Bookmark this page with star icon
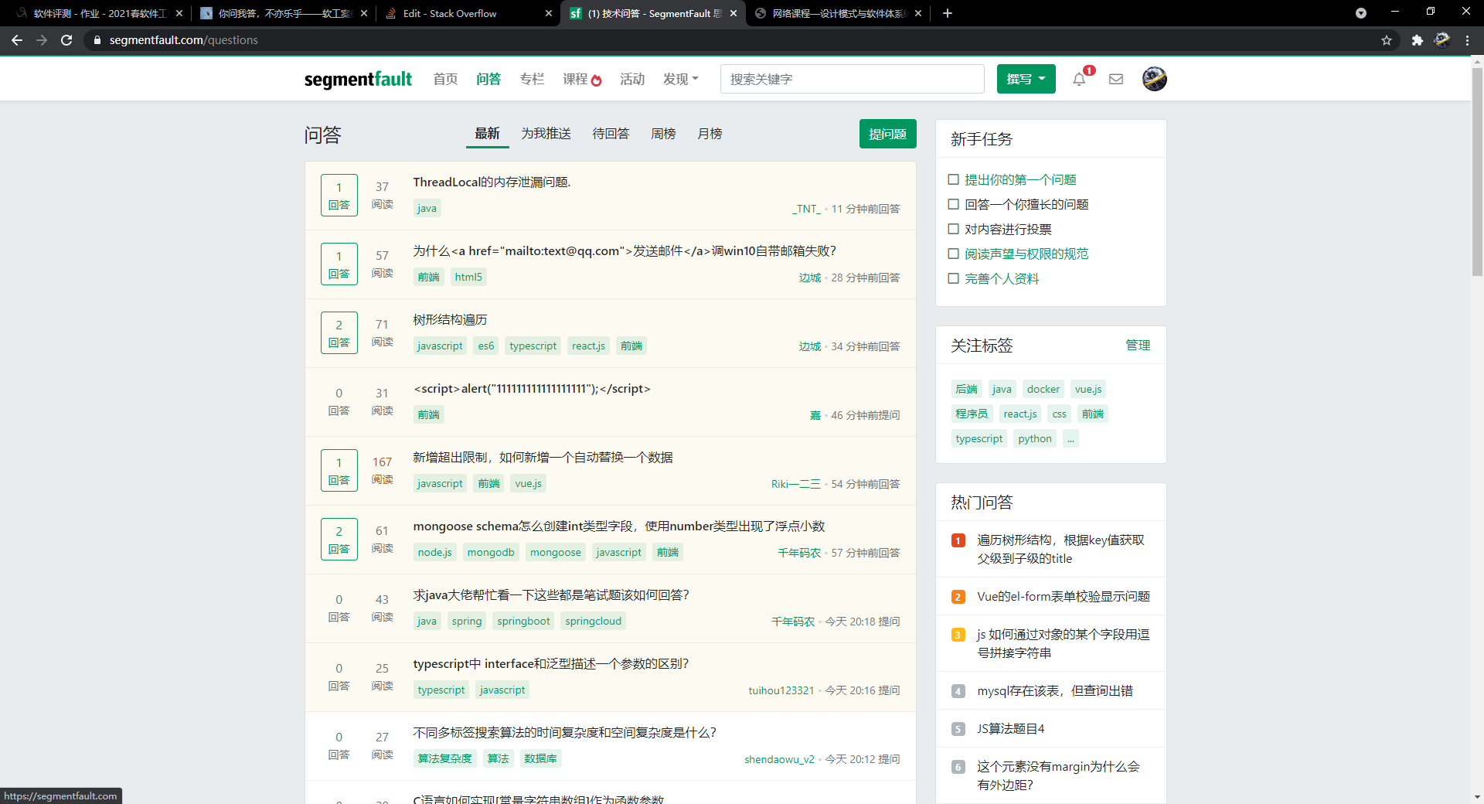 [1387, 40]
